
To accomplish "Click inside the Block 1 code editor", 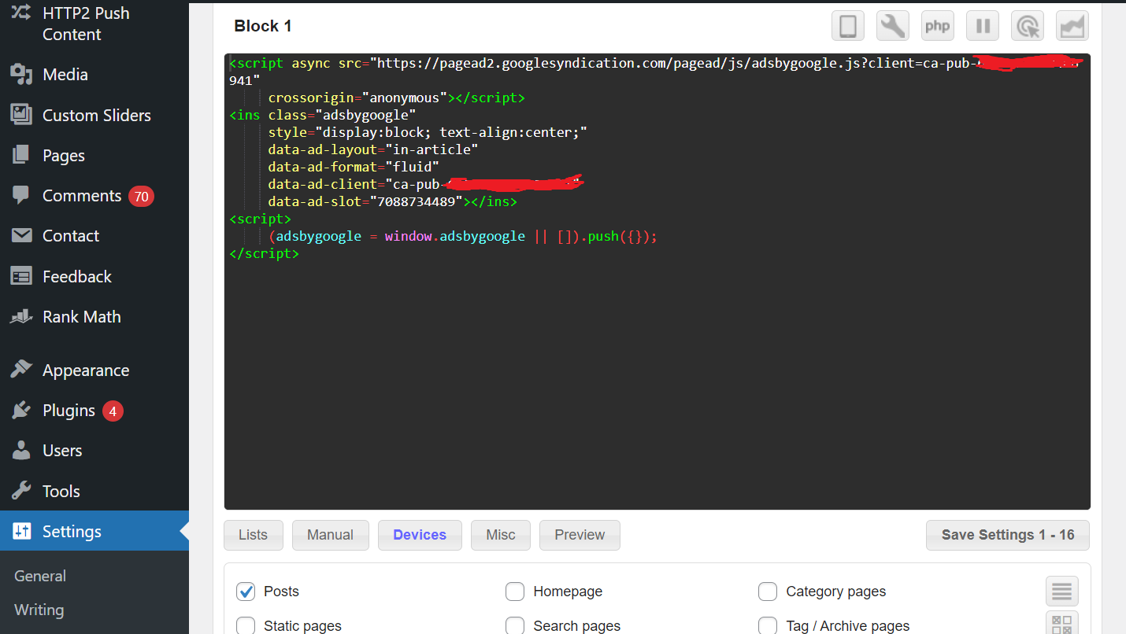I will (x=657, y=282).
